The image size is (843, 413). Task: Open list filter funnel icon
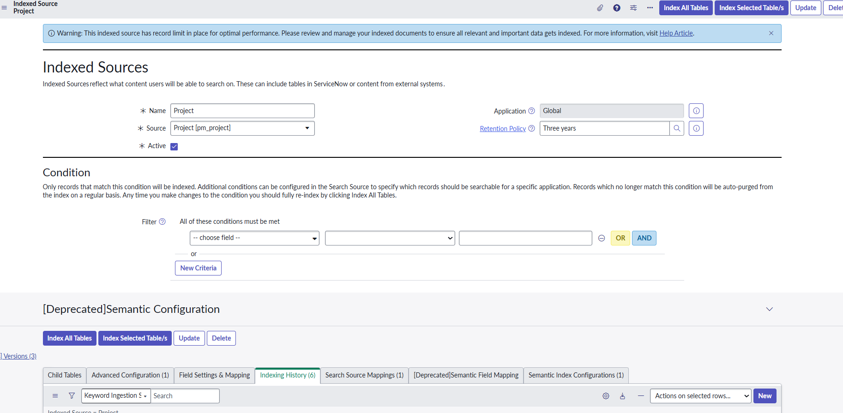72,396
